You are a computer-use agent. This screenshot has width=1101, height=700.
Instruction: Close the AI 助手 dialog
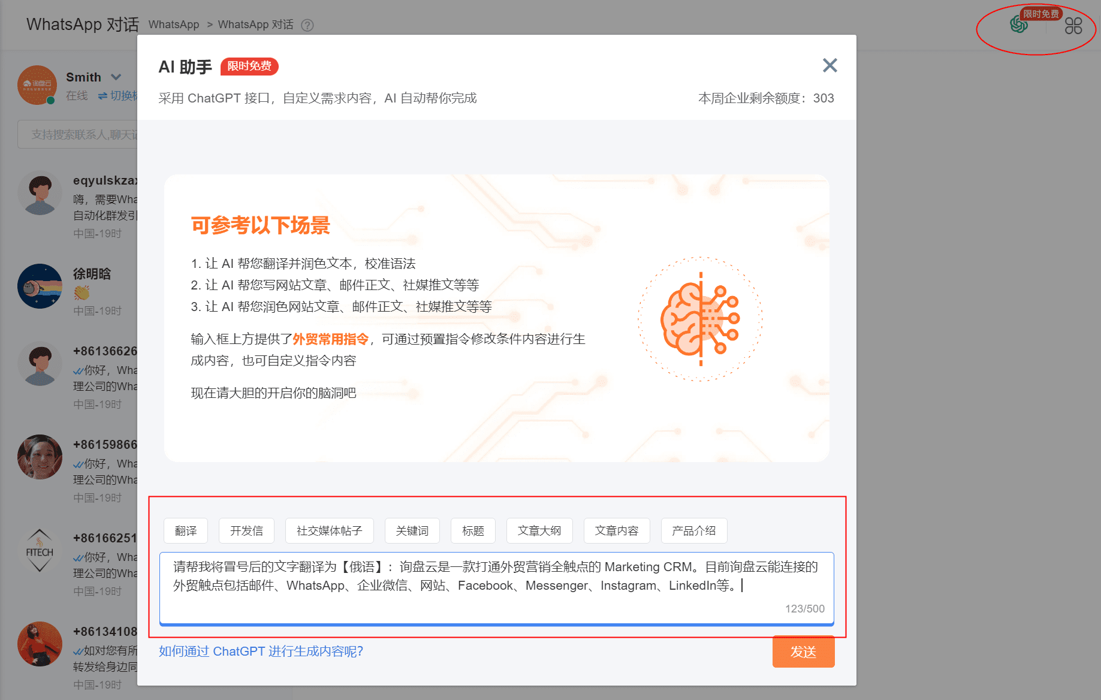[x=829, y=65]
